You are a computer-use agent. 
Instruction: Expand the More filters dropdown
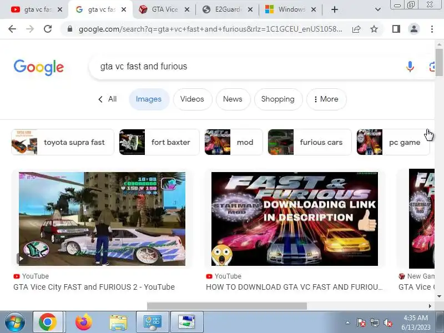point(326,99)
